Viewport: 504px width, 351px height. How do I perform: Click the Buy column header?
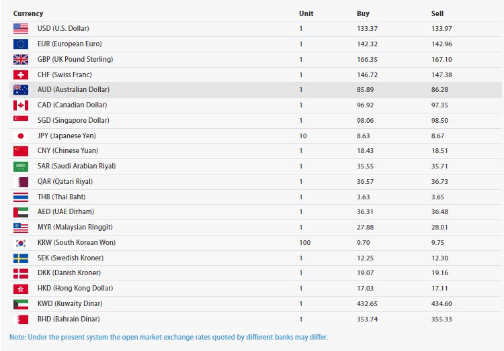363,13
